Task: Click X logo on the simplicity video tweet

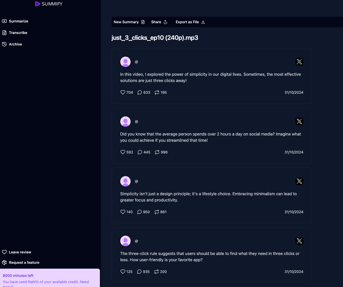Action: click(x=299, y=62)
